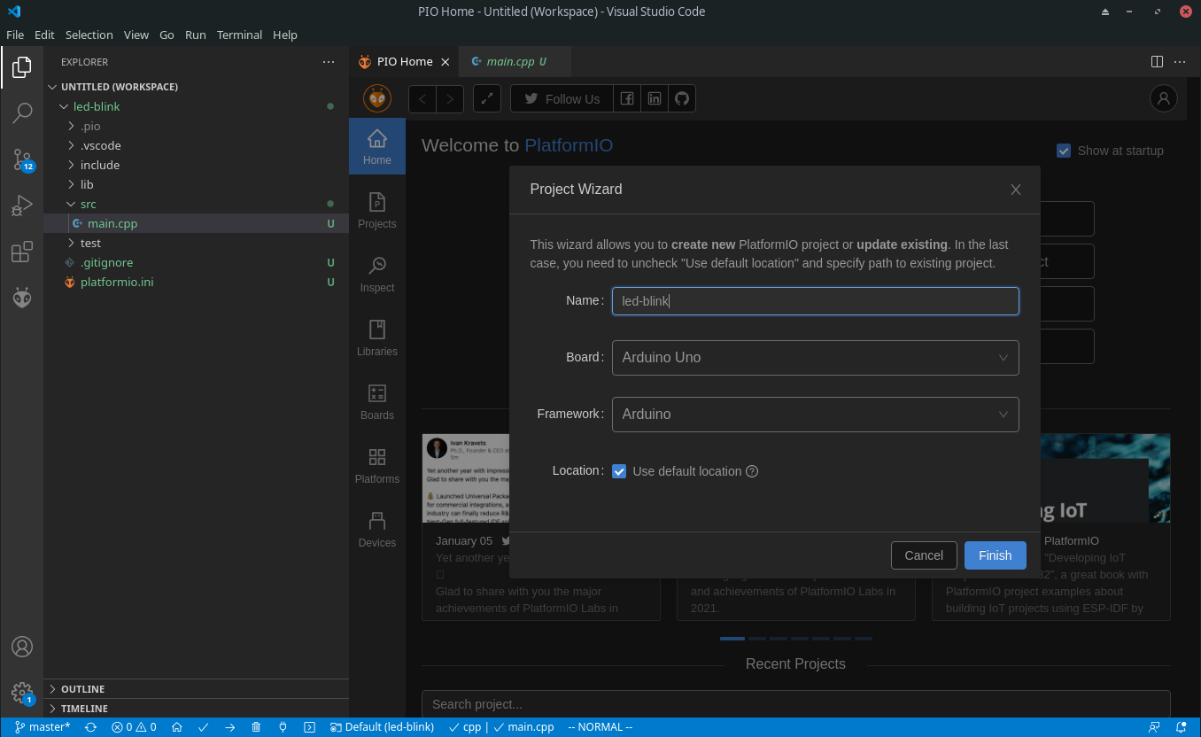The image size is (1201, 737).
Task: Open Libraries in PIO sidebar
Action: (377, 338)
